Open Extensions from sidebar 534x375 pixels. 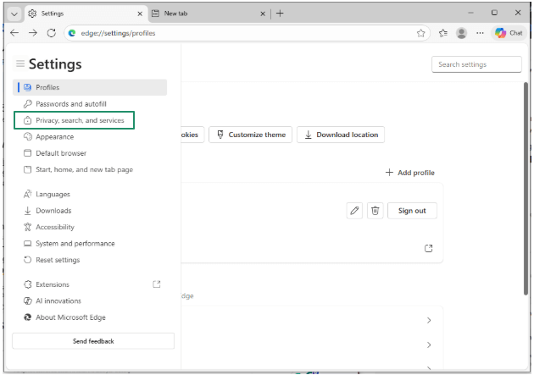(x=90, y=284)
